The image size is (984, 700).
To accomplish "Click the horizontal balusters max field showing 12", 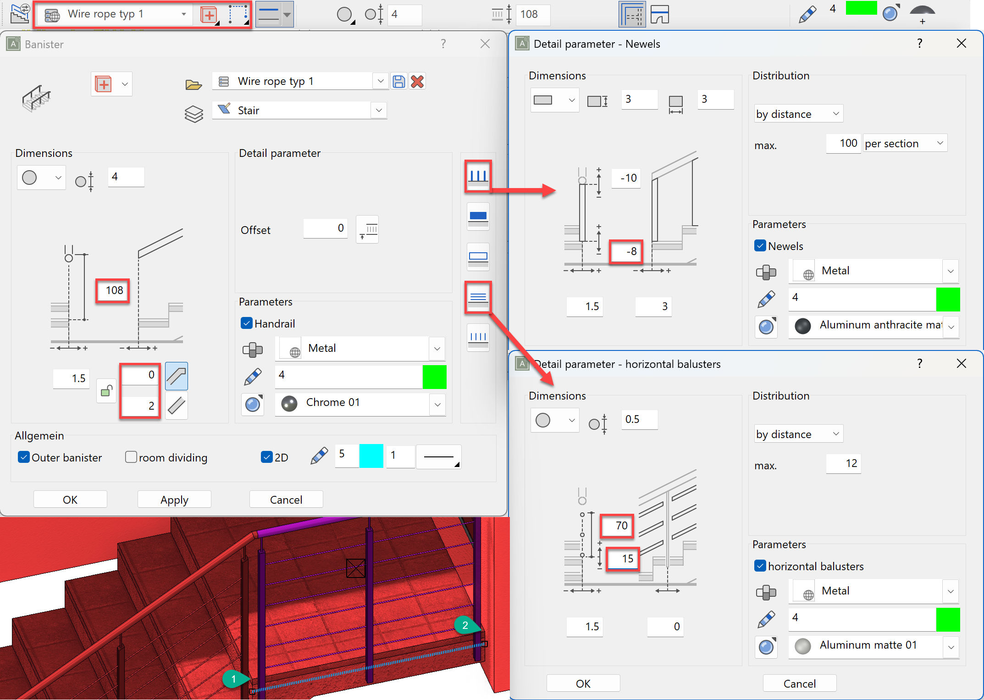I will tap(843, 463).
